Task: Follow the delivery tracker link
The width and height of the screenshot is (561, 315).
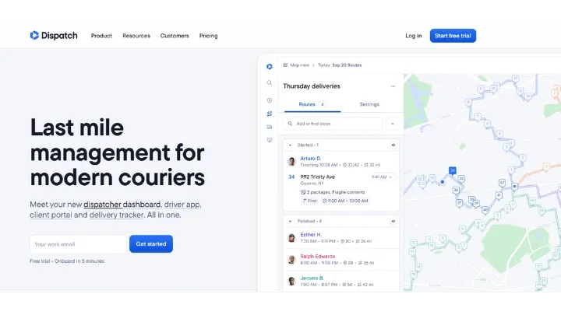Action: point(117,215)
